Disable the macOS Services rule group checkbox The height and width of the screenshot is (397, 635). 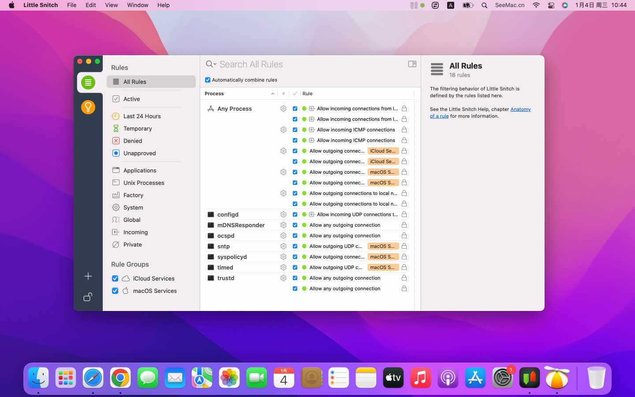point(115,291)
